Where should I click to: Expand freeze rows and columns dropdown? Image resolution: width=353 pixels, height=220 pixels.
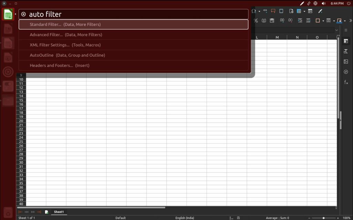click(304, 11)
